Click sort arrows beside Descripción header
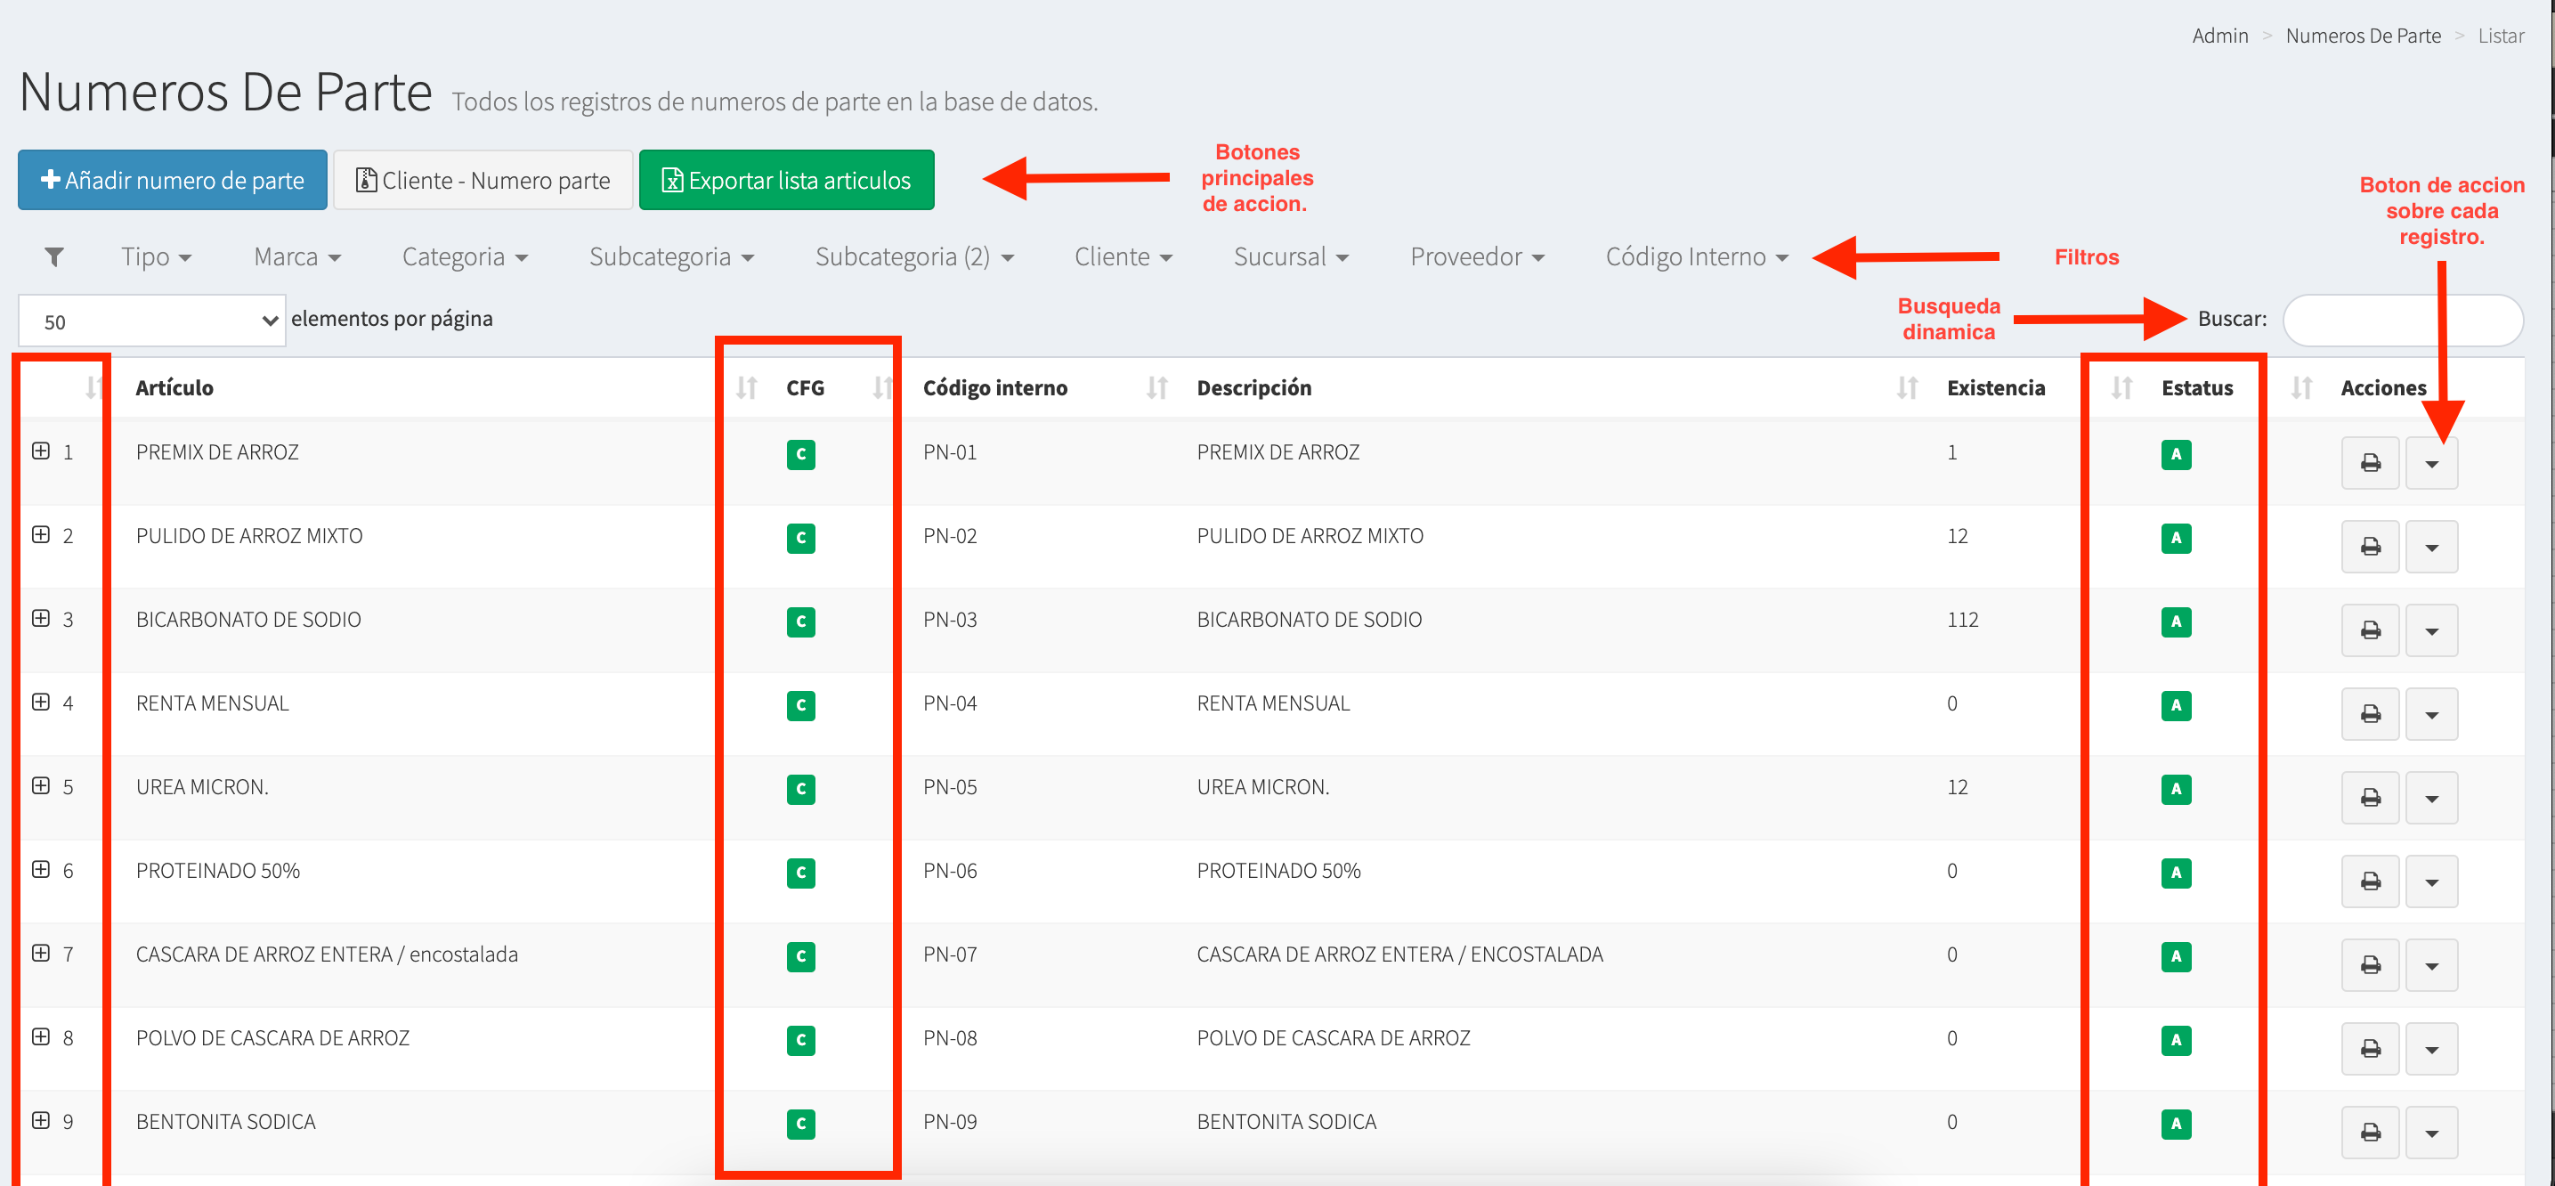2555x1186 pixels. click(x=1156, y=387)
